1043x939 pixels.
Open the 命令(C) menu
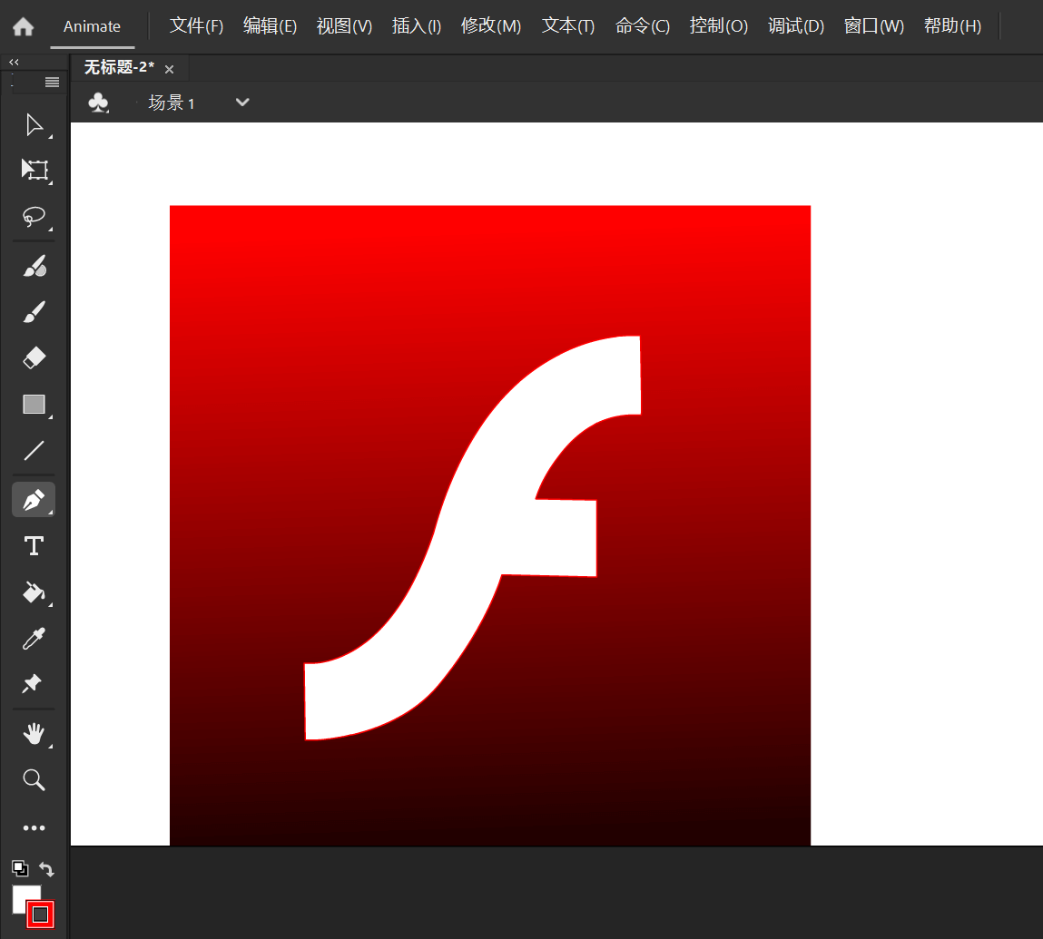643,26
